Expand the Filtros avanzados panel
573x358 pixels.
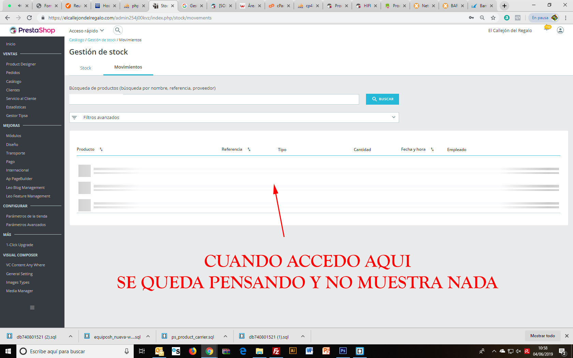click(x=234, y=117)
